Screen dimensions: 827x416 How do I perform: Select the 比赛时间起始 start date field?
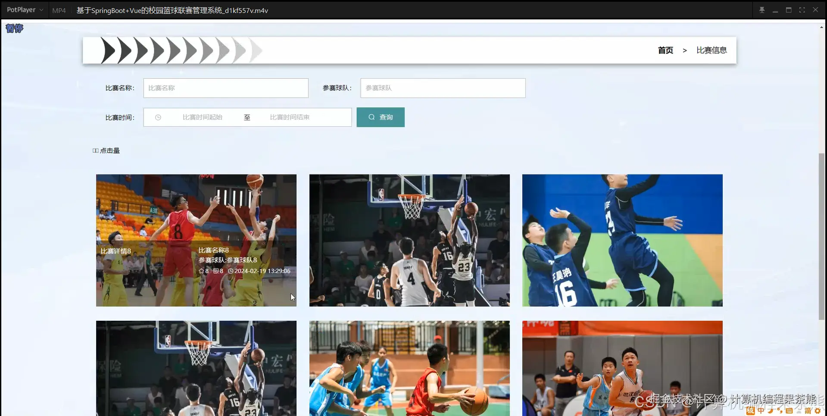[x=203, y=117]
